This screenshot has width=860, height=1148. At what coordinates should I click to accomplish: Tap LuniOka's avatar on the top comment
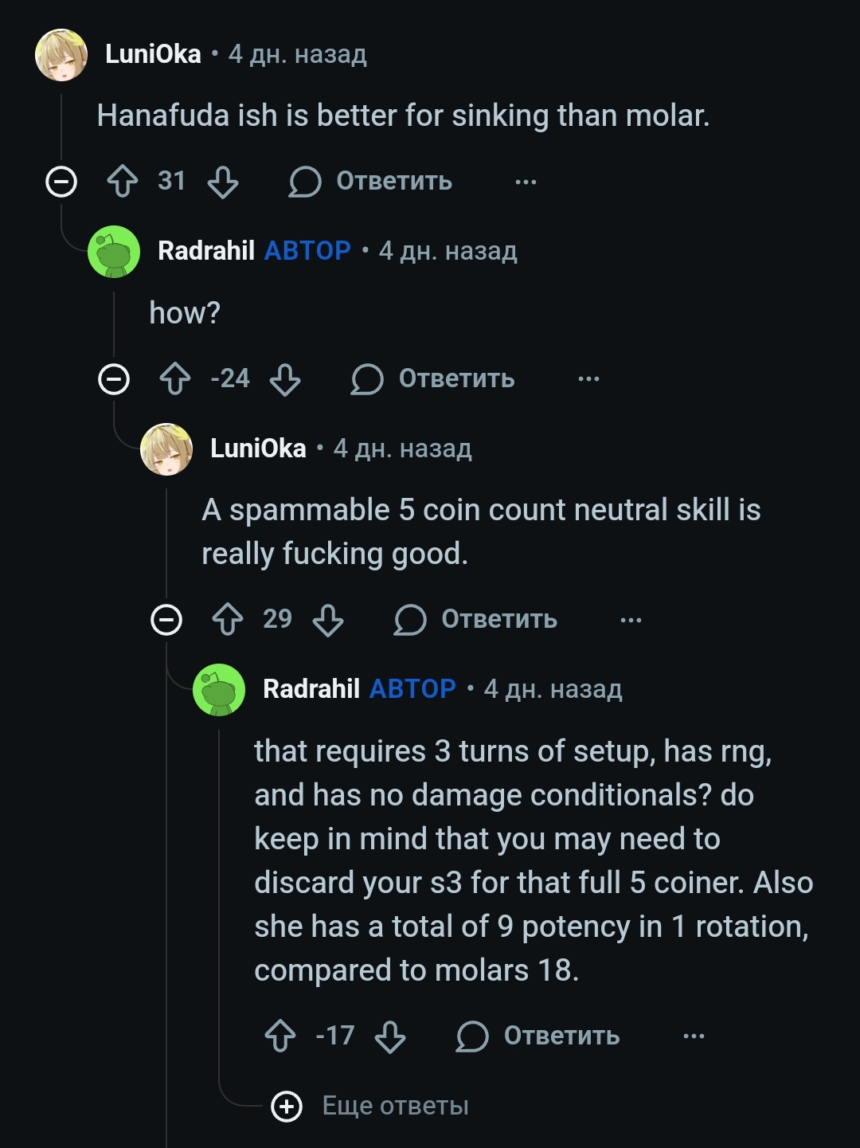point(61,55)
